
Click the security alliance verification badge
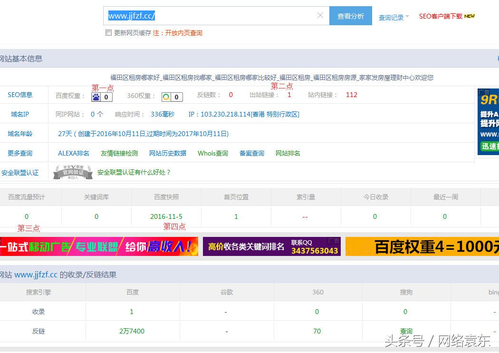73,172
